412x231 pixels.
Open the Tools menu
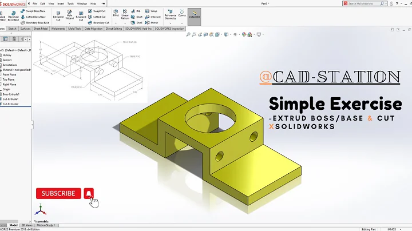coord(71,3)
